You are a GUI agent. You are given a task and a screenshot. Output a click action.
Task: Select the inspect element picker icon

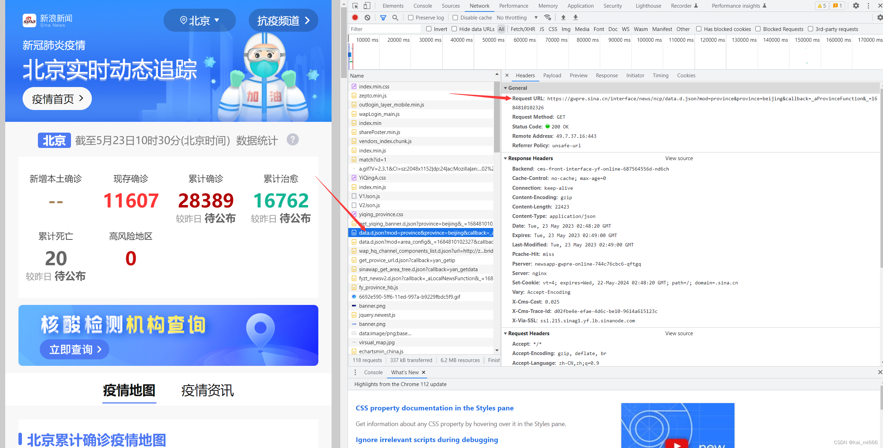[355, 6]
